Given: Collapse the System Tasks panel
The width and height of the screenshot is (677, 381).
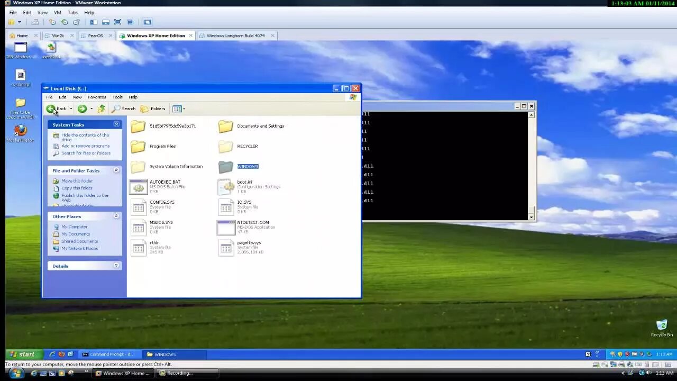Looking at the screenshot, I should [116, 124].
